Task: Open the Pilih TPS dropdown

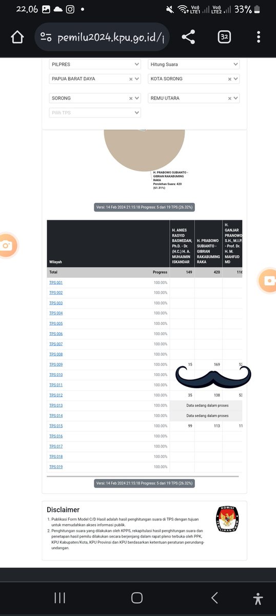Action: tap(95, 113)
